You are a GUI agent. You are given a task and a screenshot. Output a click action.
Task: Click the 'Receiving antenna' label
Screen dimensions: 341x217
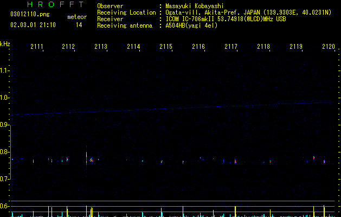[125, 25]
